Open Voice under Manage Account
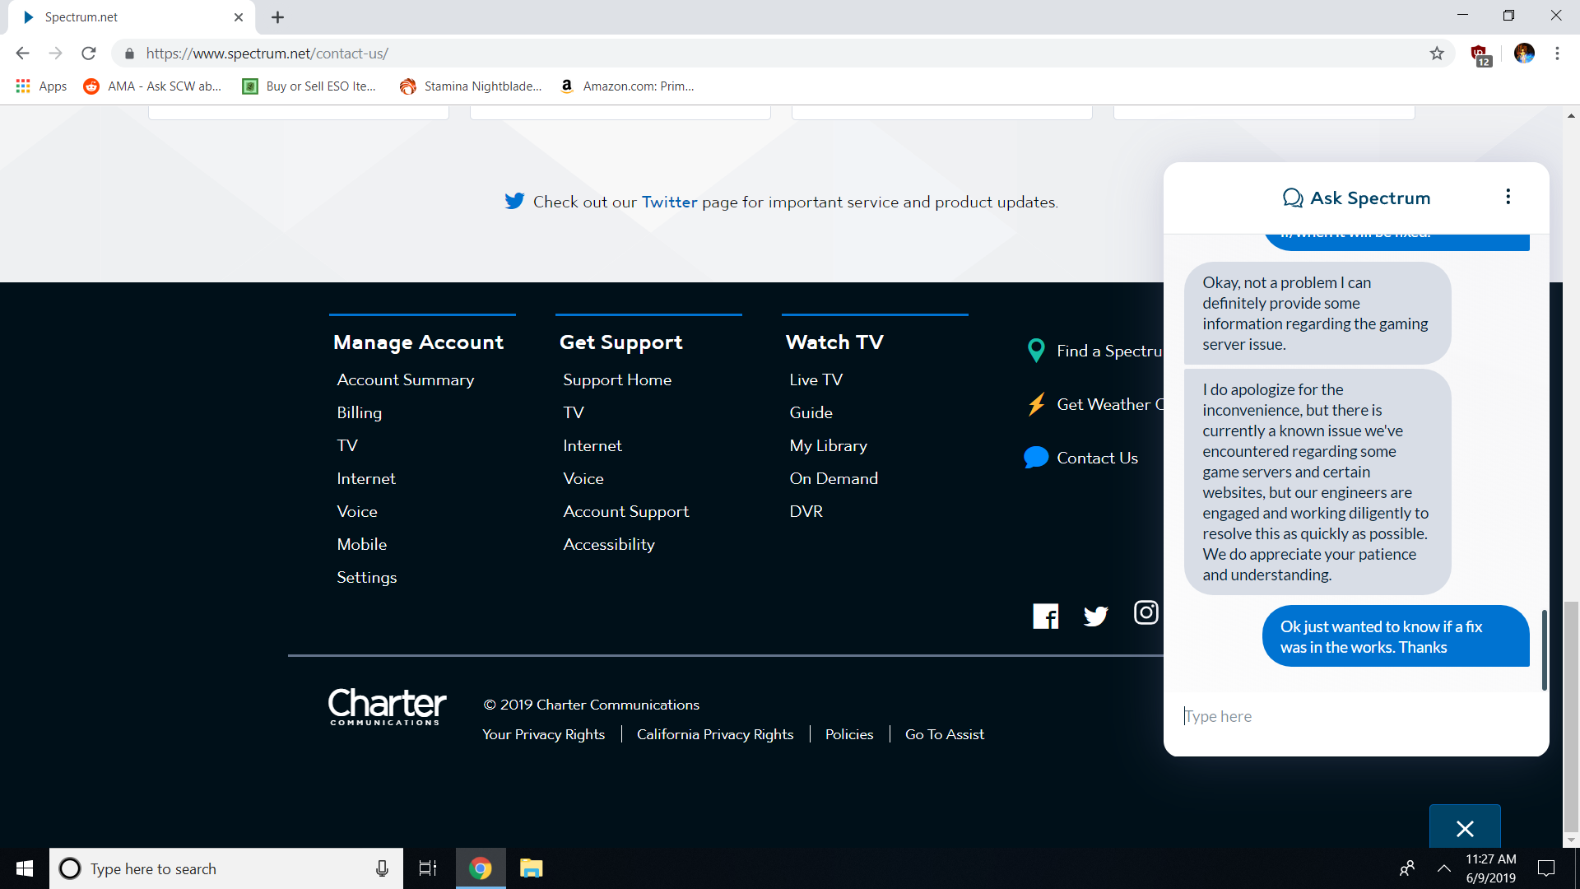The width and height of the screenshot is (1580, 889). pos(356,511)
